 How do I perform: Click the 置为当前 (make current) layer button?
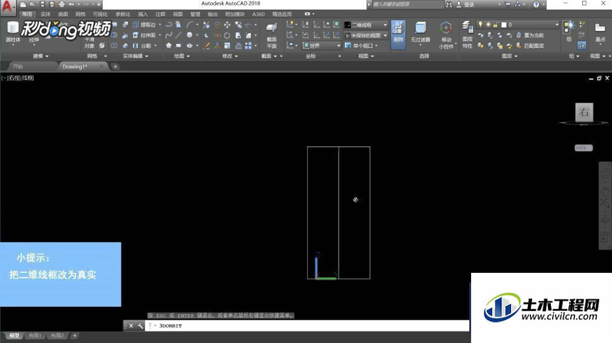point(530,35)
